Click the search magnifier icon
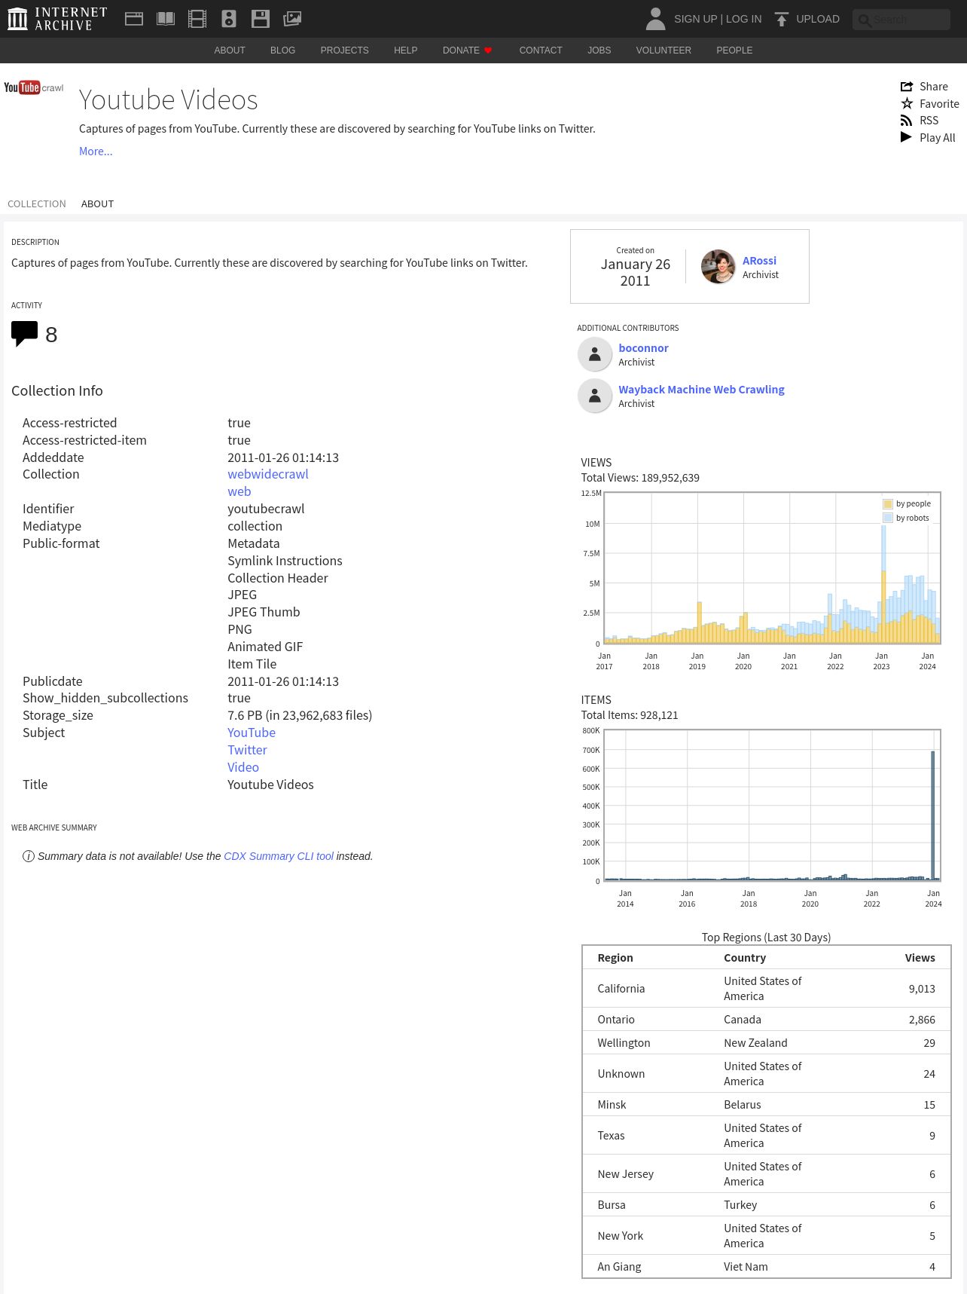Image resolution: width=967 pixels, height=1294 pixels. (x=865, y=20)
